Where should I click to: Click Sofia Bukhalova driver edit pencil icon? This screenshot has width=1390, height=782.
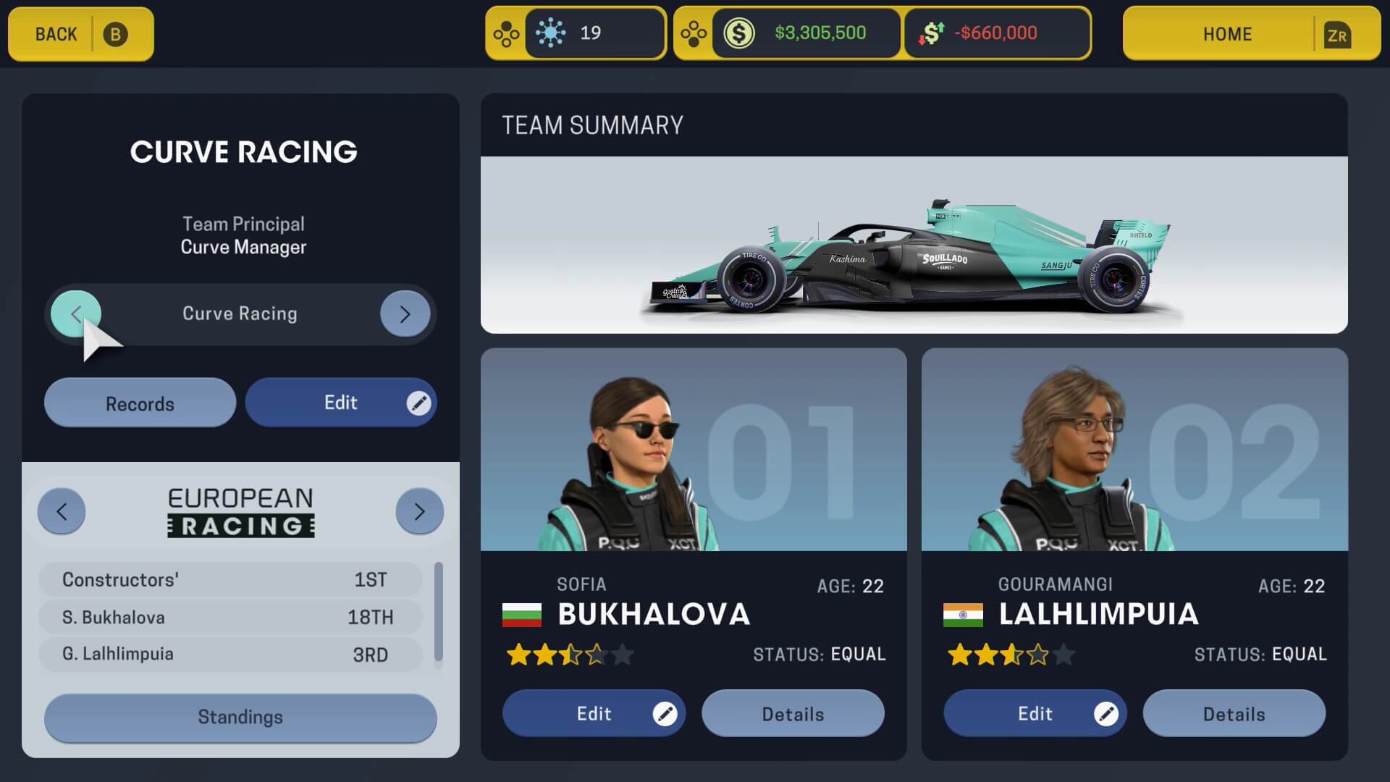click(x=665, y=713)
